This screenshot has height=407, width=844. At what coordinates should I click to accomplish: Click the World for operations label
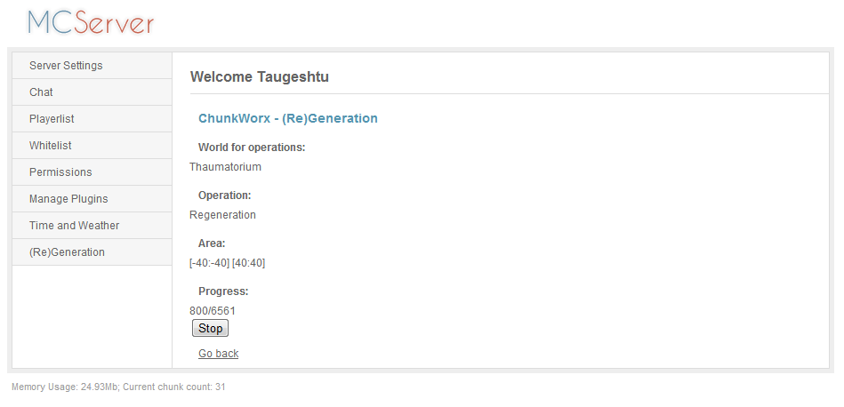pyautogui.click(x=252, y=148)
